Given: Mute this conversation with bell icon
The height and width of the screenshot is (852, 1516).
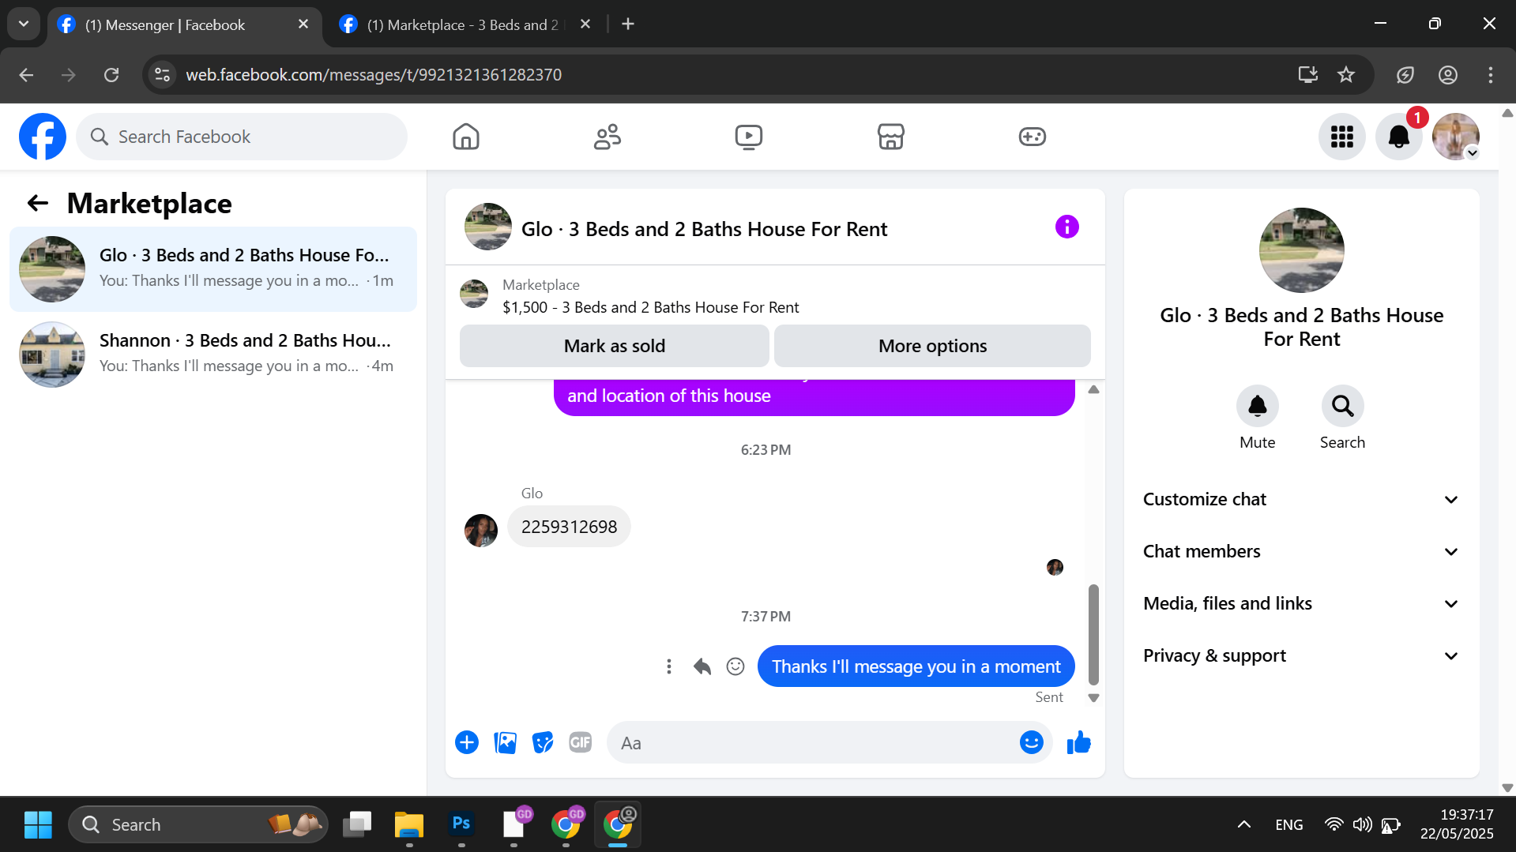Looking at the screenshot, I should pyautogui.click(x=1257, y=406).
